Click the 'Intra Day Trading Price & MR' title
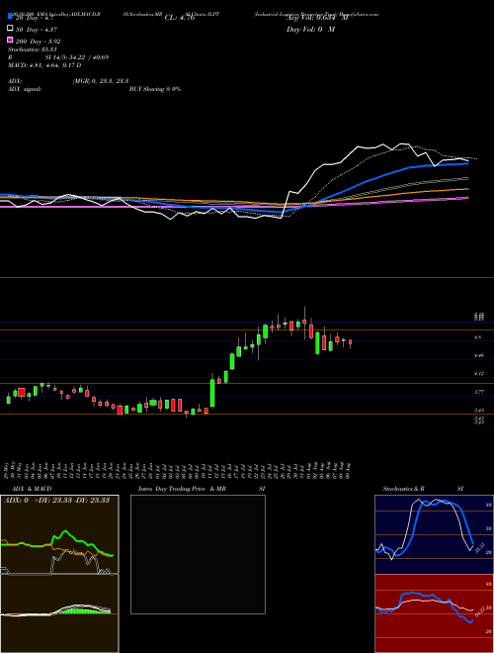The width and height of the screenshot is (494, 653). click(183, 489)
